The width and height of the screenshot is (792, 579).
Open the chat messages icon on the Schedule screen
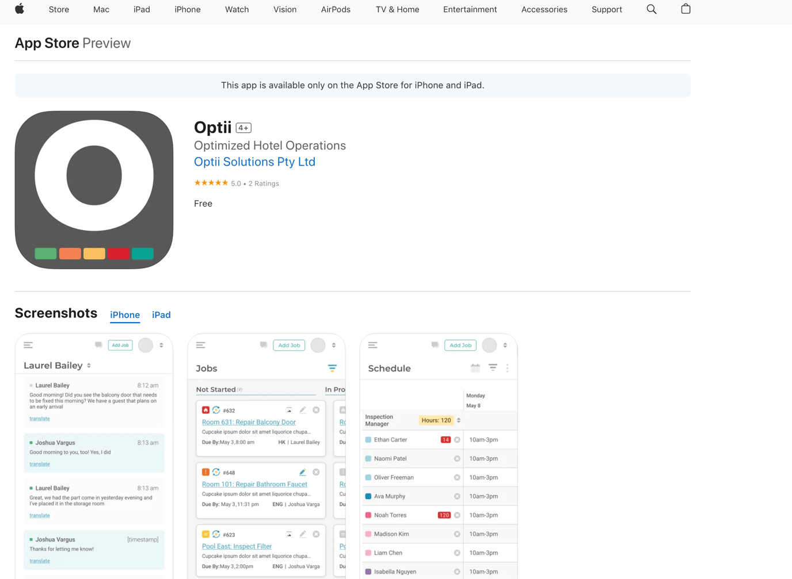pyautogui.click(x=435, y=345)
